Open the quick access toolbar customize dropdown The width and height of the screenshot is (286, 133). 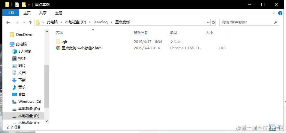tap(29, 5)
